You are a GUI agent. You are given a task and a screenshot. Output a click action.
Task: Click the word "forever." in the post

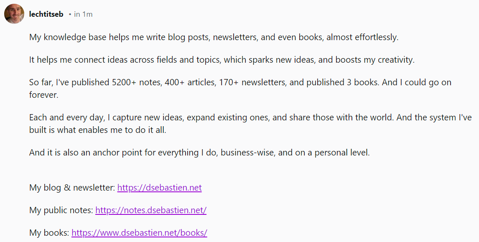pos(44,94)
